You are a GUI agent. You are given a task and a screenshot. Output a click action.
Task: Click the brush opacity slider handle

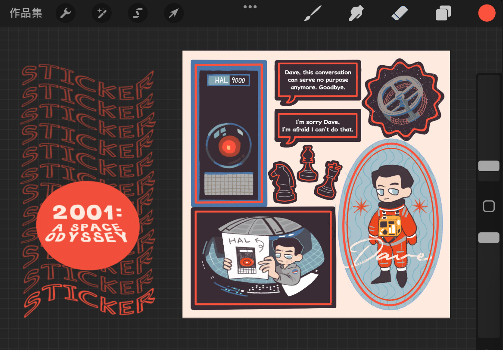tap(488, 237)
